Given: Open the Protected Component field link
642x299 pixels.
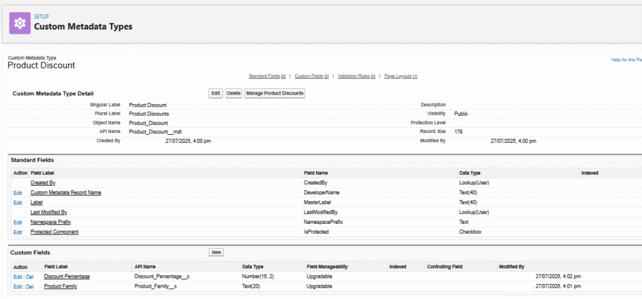Looking at the screenshot, I should point(55,232).
